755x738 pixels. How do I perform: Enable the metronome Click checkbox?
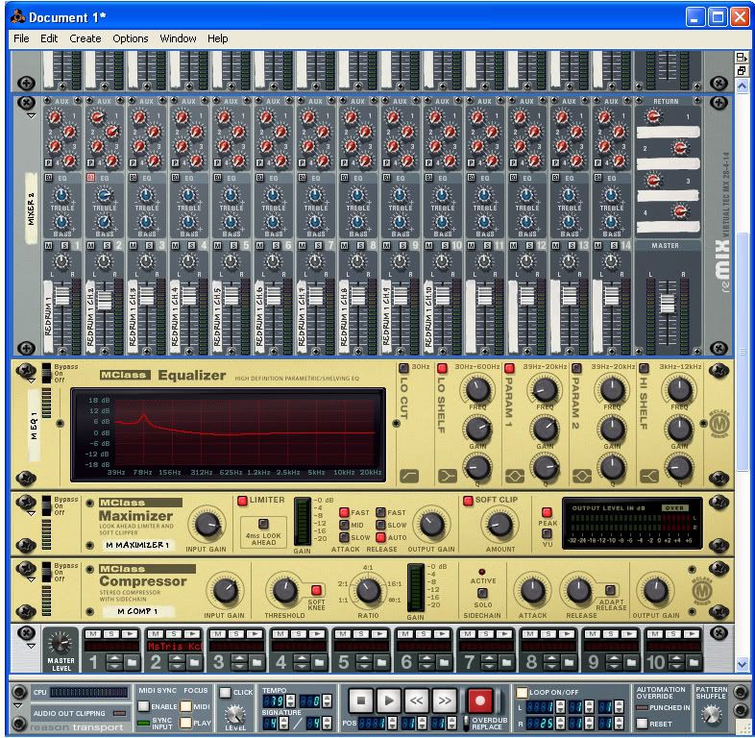click(226, 692)
